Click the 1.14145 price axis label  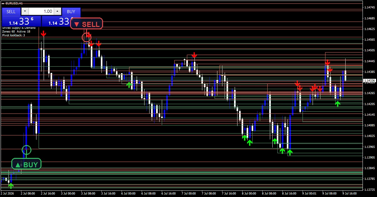click(369, 115)
